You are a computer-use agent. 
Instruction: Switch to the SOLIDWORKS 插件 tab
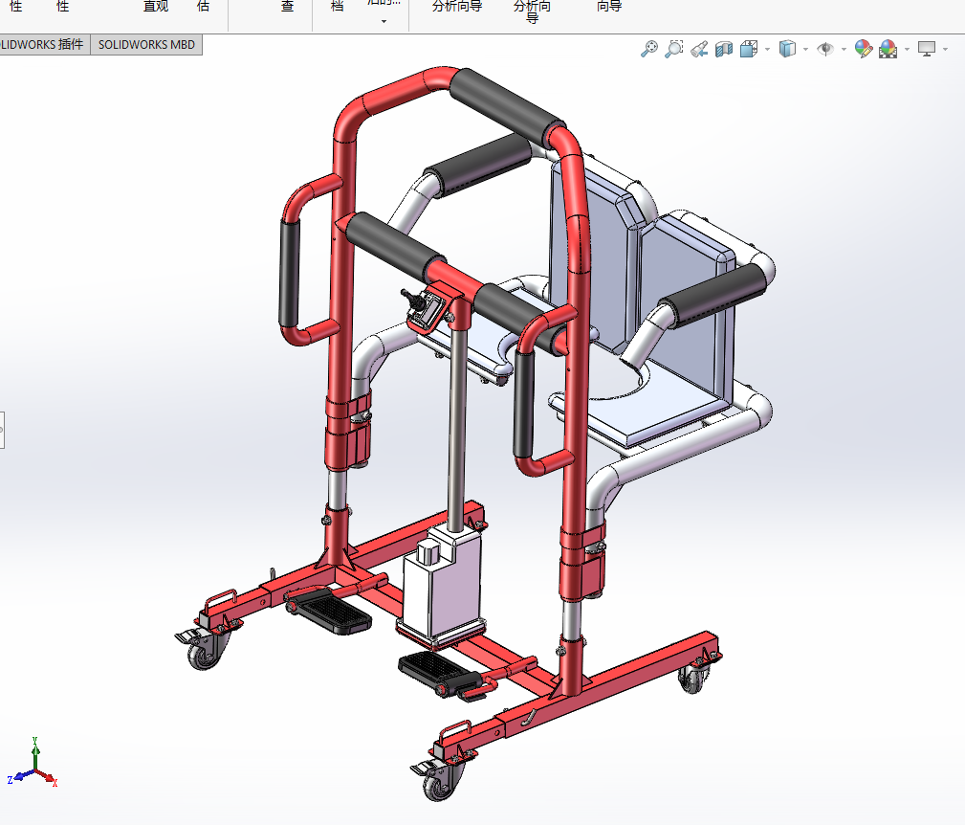[43, 44]
